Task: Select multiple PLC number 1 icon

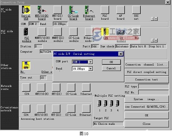Action: coord(99,103)
